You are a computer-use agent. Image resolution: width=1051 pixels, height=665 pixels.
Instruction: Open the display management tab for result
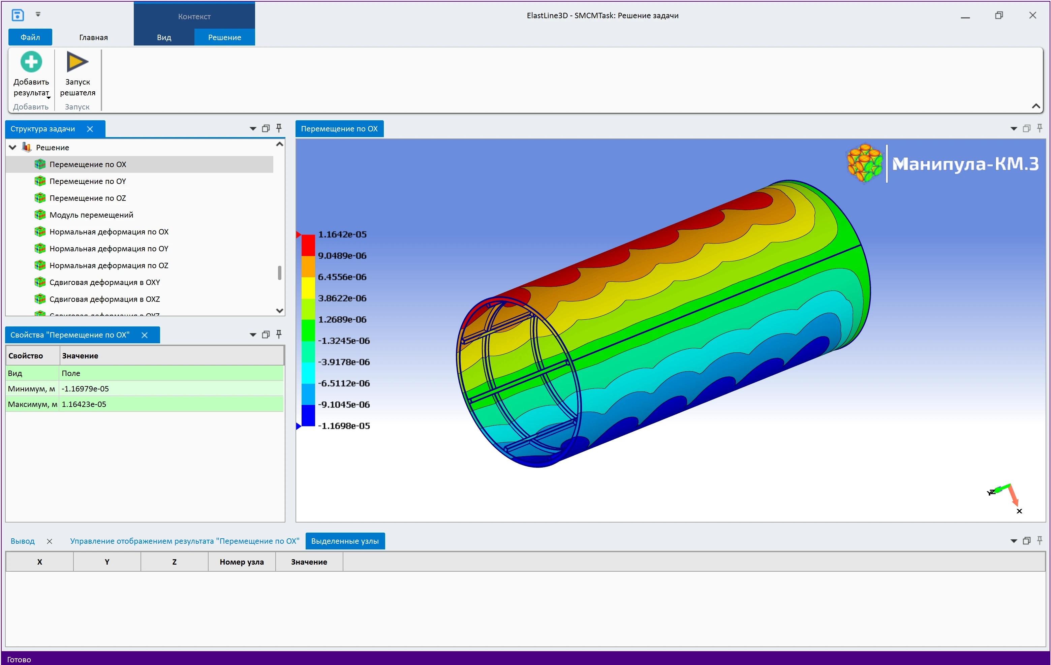[x=185, y=541]
